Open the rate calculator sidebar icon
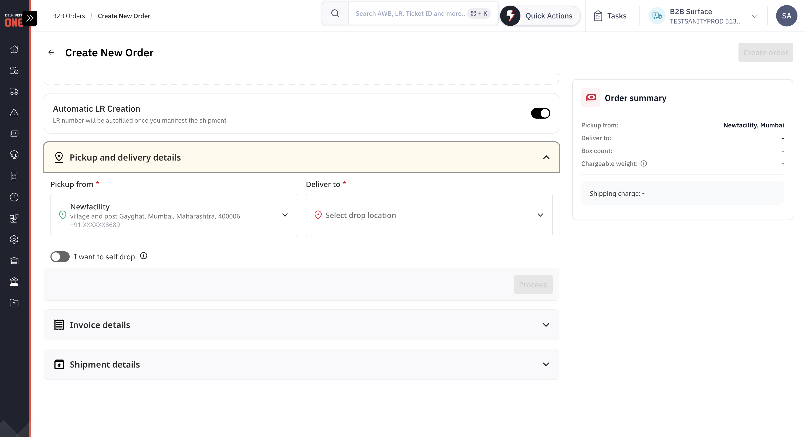The width and height of the screenshot is (806, 437). 14,176
